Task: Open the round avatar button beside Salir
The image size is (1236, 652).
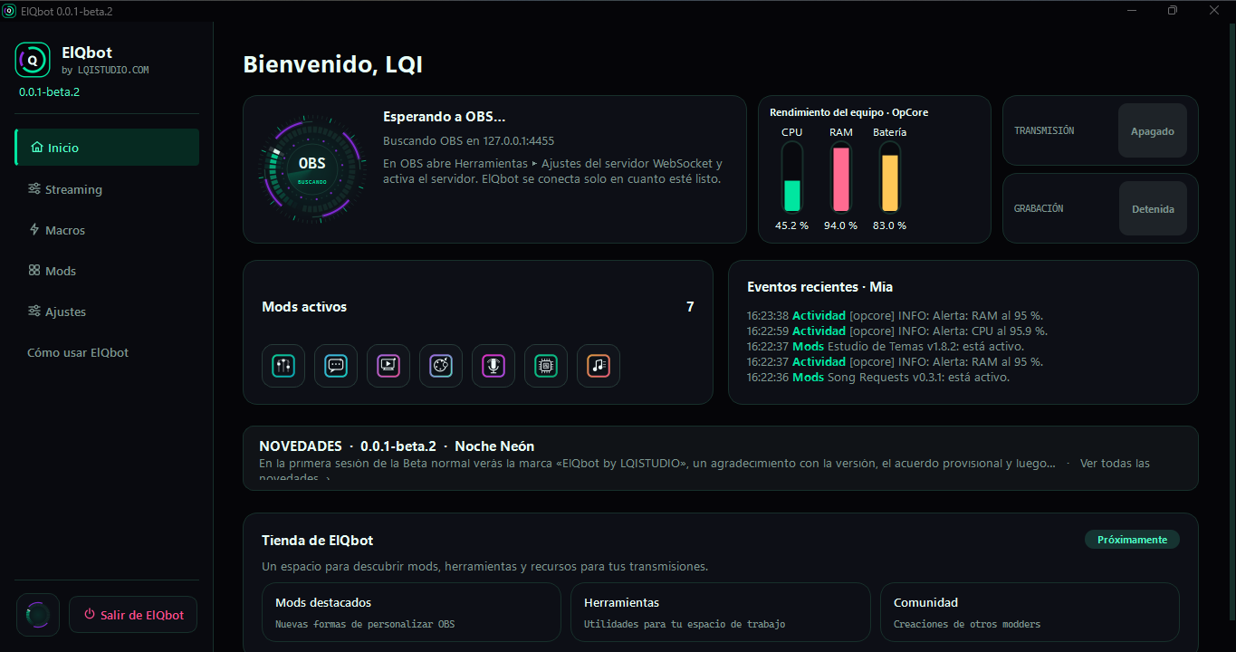Action: click(38, 615)
